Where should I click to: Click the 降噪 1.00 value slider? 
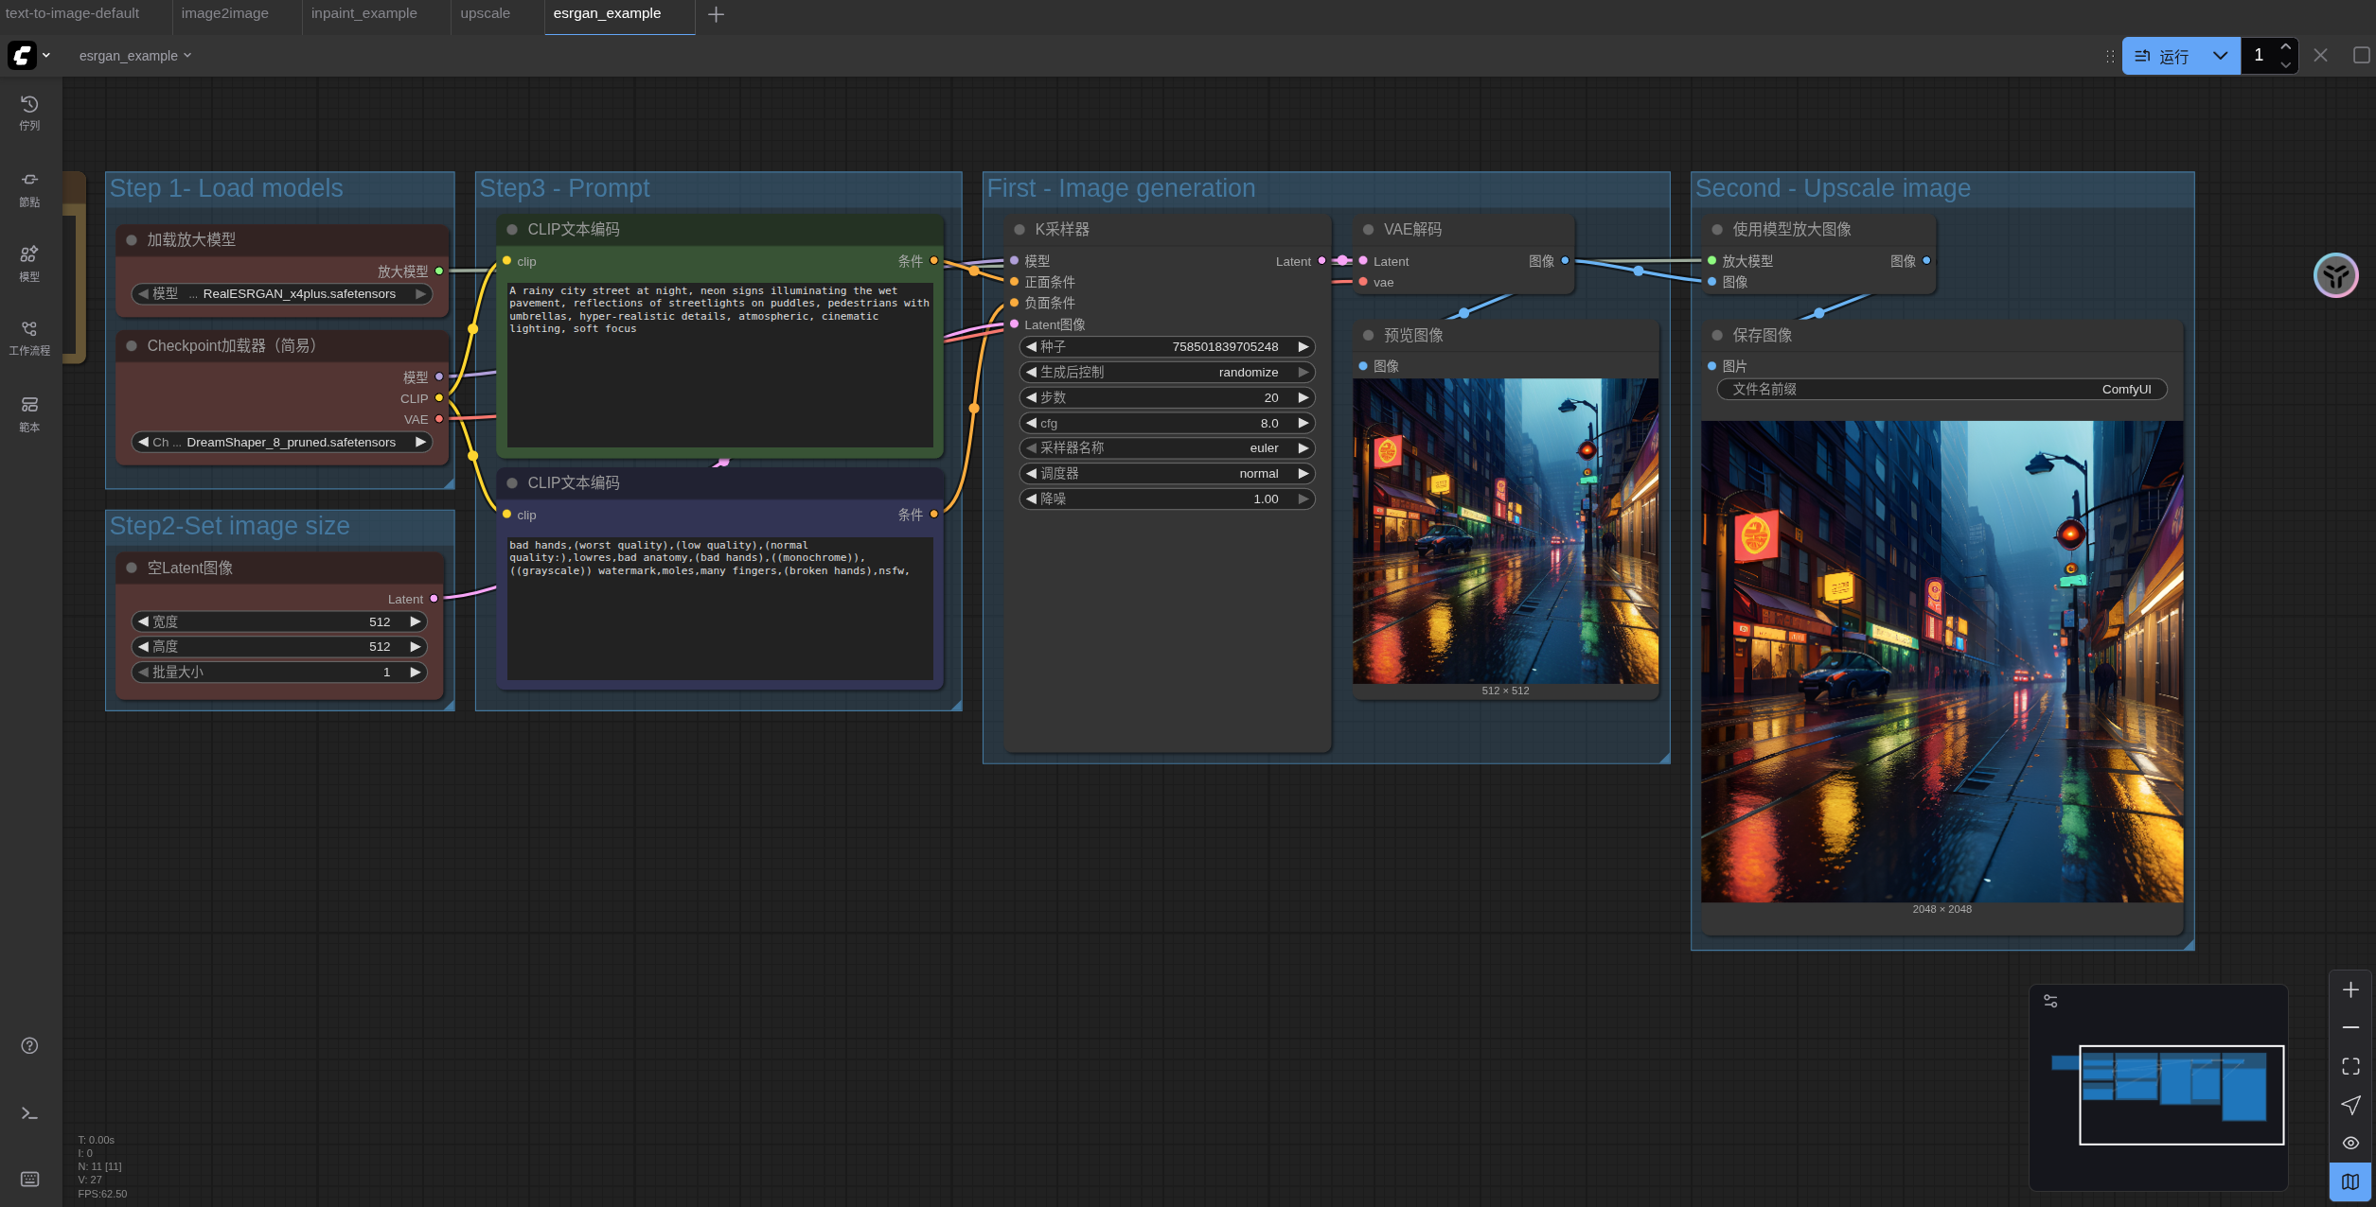(1167, 499)
